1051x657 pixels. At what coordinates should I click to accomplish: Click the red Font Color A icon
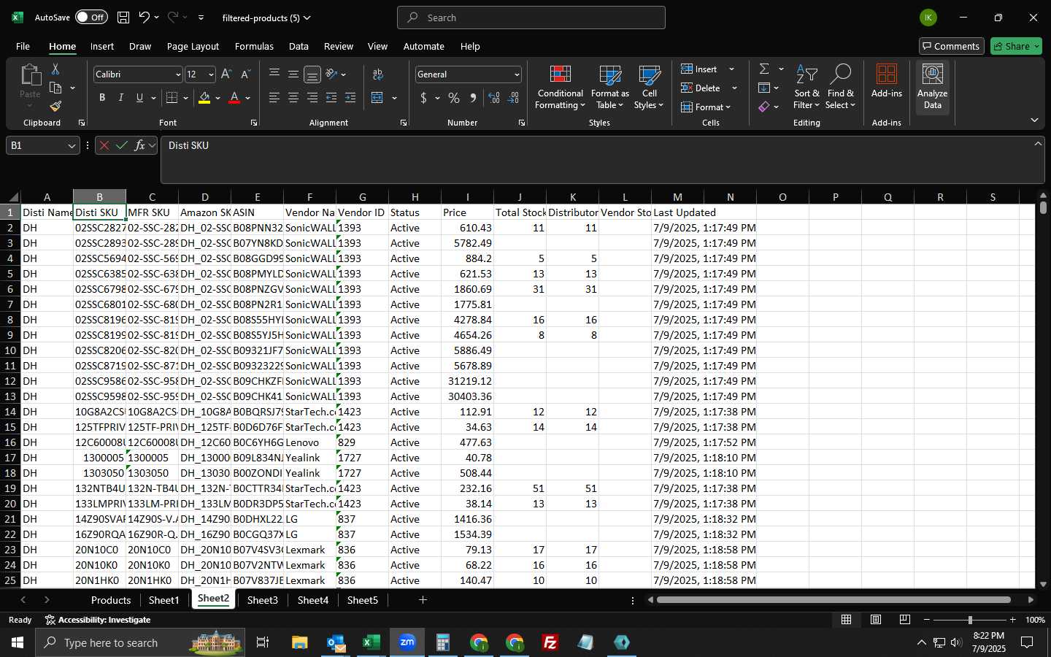(234, 98)
